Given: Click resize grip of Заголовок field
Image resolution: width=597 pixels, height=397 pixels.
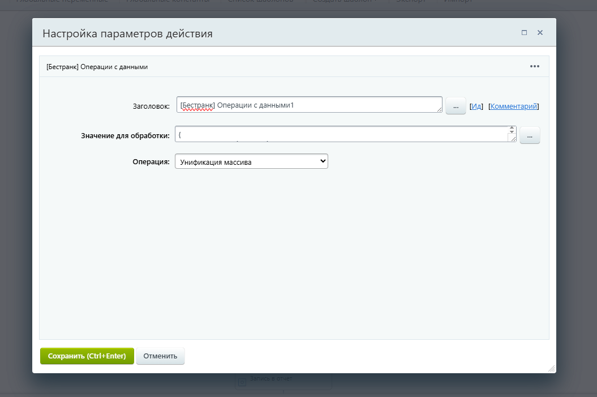Looking at the screenshot, I should click(439, 110).
